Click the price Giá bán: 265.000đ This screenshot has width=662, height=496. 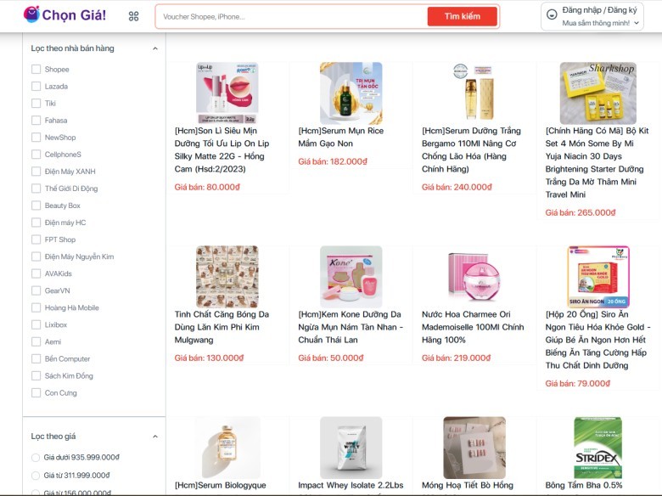pos(581,213)
